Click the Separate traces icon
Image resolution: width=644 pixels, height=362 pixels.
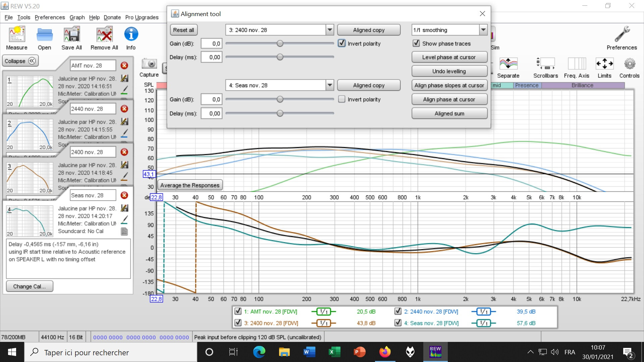click(x=508, y=64)
